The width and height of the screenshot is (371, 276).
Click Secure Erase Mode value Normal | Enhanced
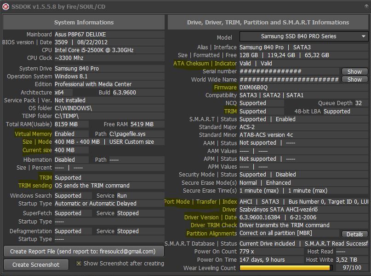pyautogui.click(x=265, y=183)
